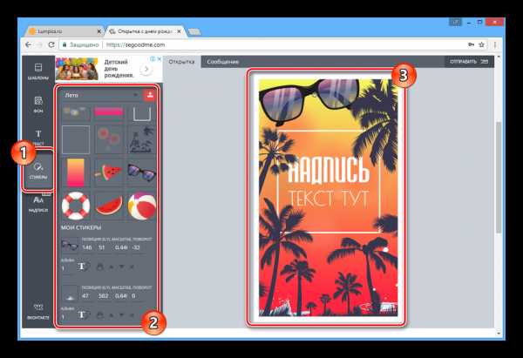The width and height of the screenshot is (523, 358).
Task: Edit the X position field showing 47
Action: pyautogui.click(x=85, y=295)
